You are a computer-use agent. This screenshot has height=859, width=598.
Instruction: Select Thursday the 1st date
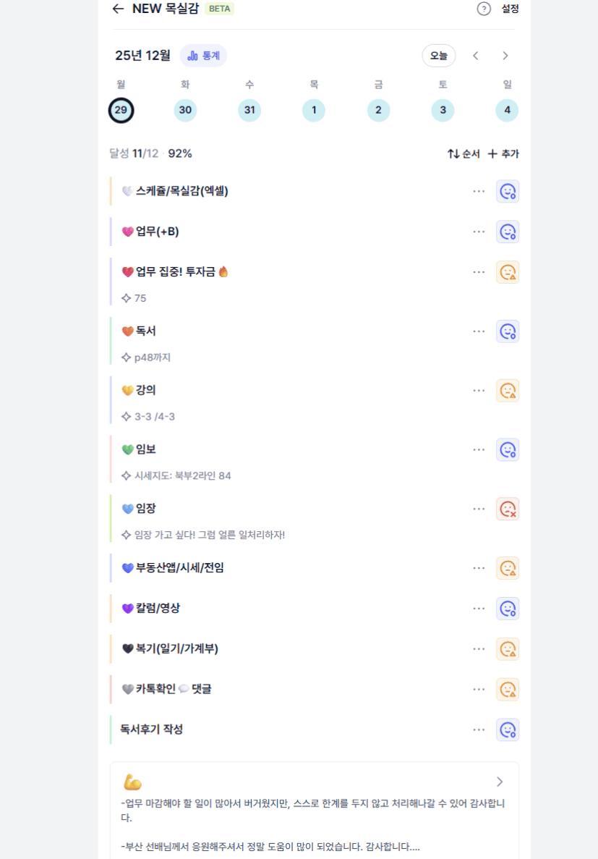tap(314, 110)
